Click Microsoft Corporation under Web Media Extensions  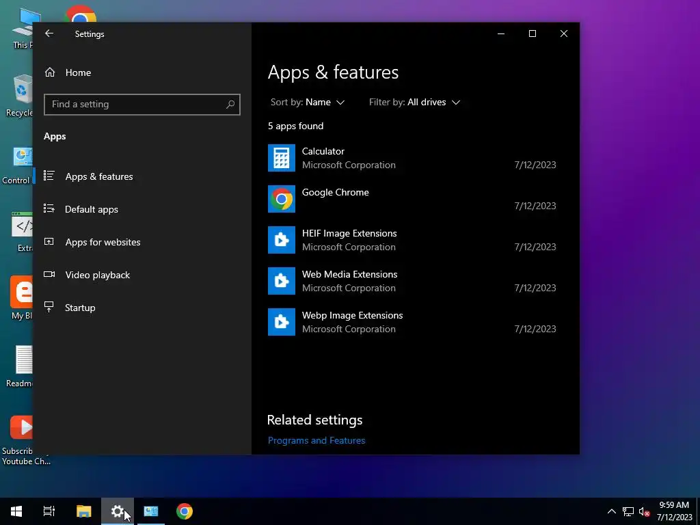click(349, 288)
